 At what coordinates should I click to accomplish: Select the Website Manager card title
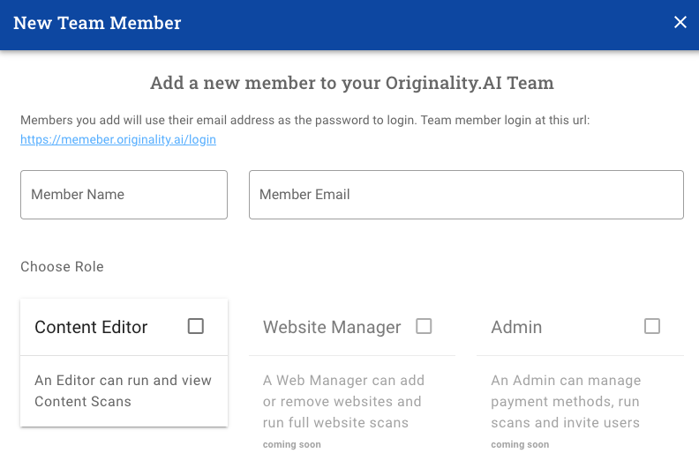pos(332,327)
